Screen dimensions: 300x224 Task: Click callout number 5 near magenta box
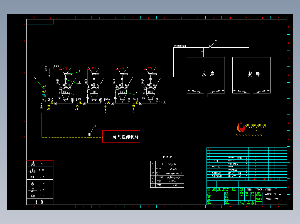click(x=35, y=78)
